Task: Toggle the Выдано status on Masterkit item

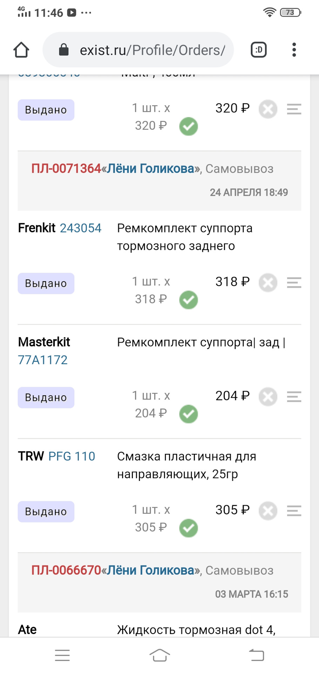Action: click(46, 397)
